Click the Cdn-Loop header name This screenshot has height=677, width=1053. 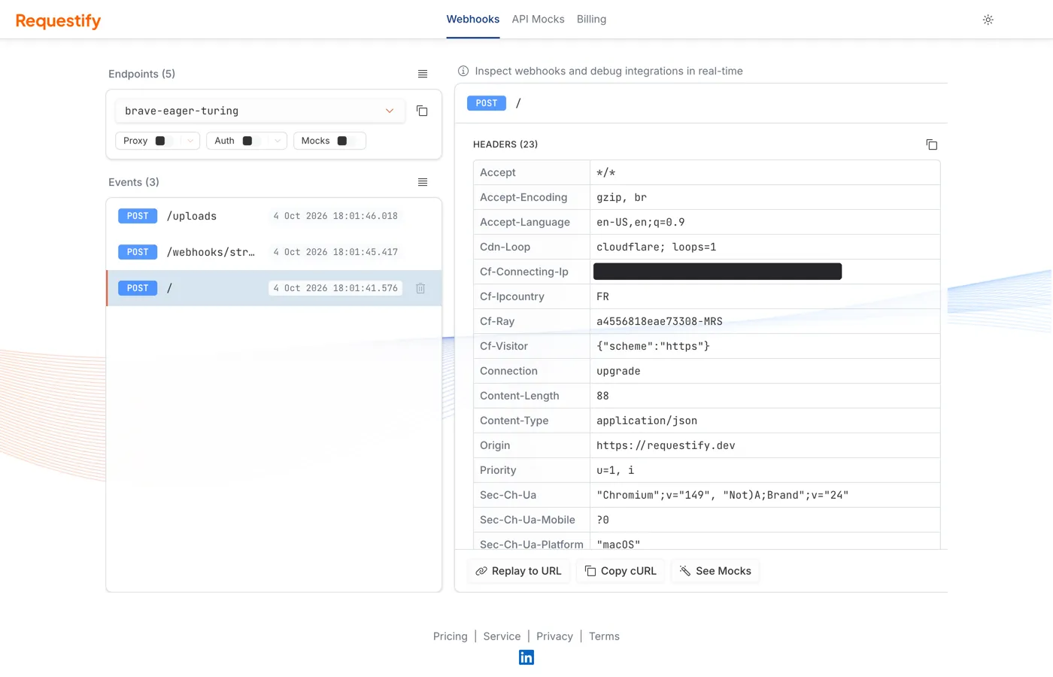[x=505, y=247]
